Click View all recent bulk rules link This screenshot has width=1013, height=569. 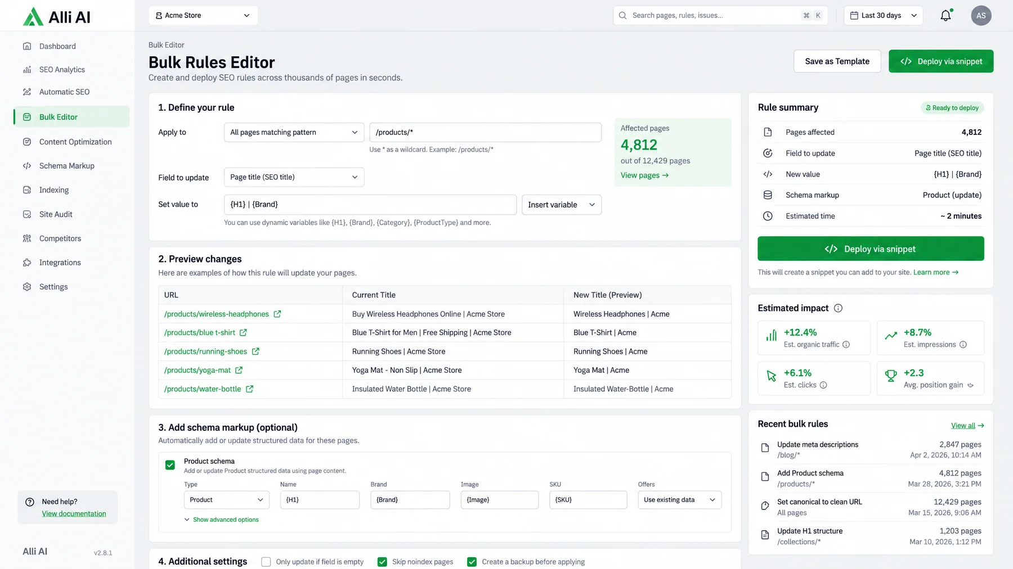point(967,426)
